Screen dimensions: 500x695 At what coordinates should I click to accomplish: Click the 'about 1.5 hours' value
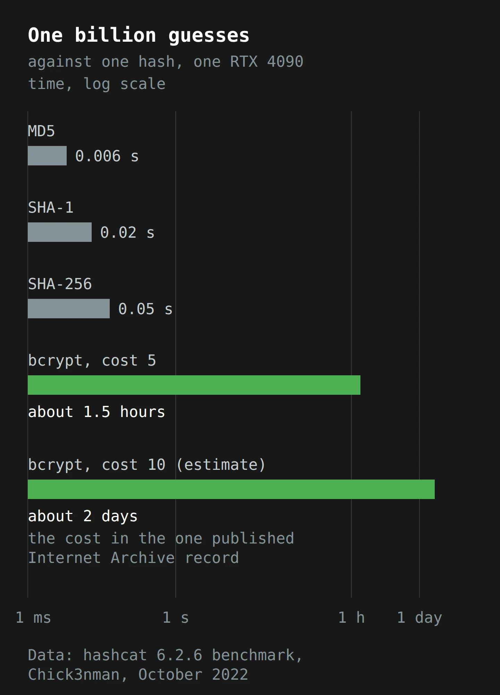coord(97,412)
